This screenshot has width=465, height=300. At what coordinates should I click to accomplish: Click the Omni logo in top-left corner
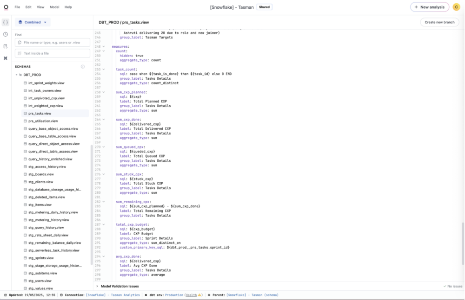point(5,6)
